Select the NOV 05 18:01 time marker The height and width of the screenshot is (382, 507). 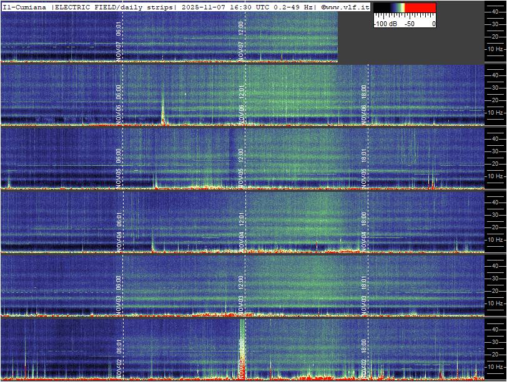click(364, 166)
